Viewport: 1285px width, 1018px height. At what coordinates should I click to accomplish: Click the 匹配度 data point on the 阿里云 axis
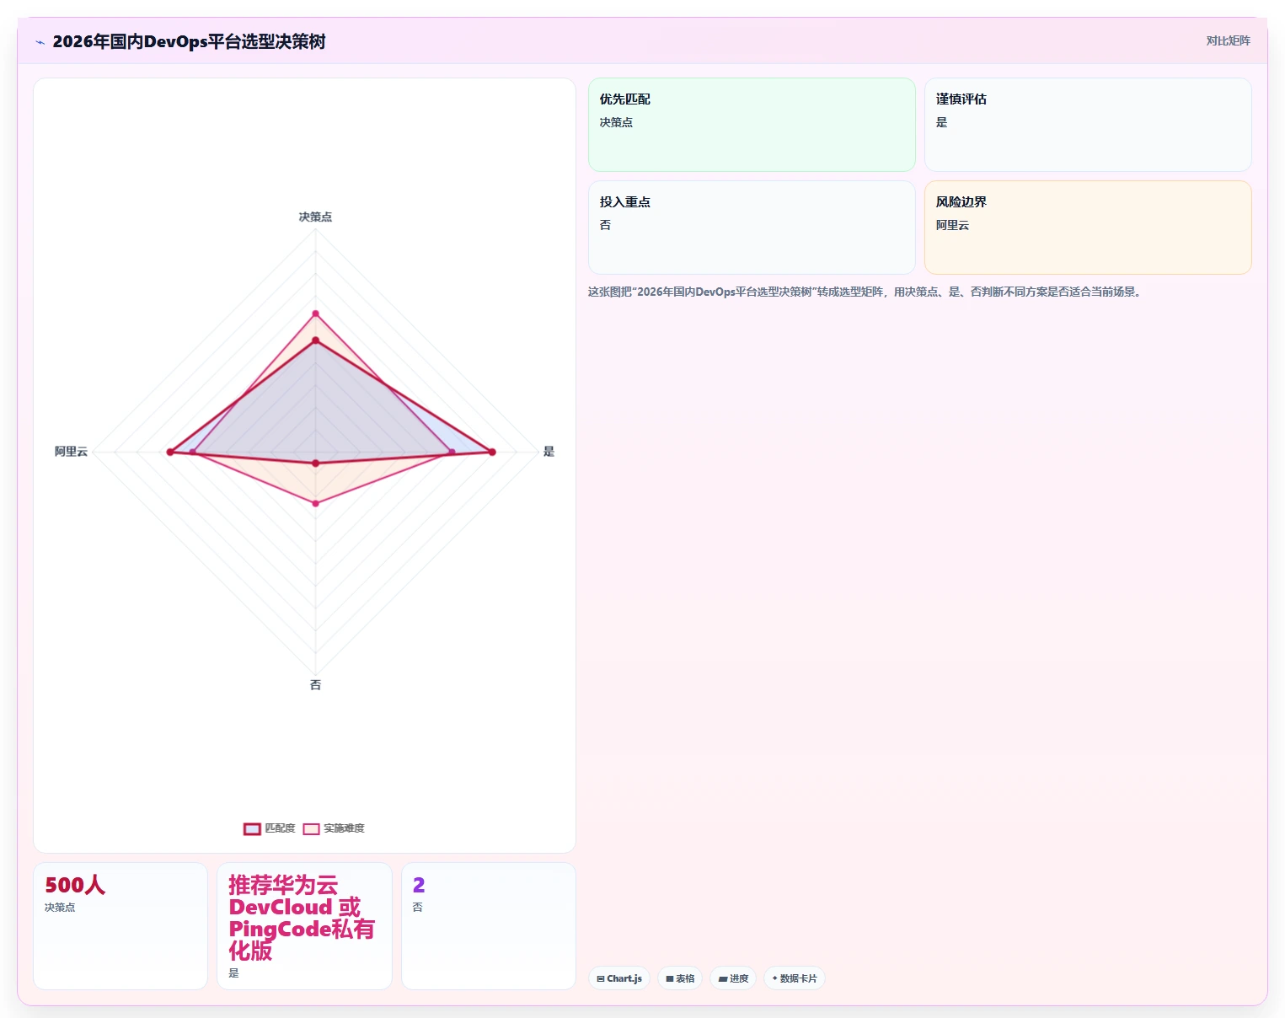click(170, 453)
